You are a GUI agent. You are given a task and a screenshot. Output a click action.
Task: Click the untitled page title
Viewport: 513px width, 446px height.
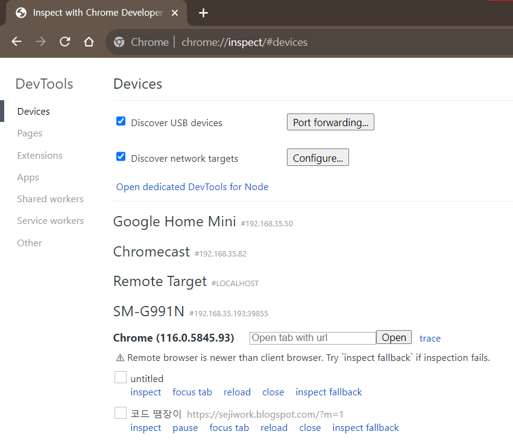point(147,379)
